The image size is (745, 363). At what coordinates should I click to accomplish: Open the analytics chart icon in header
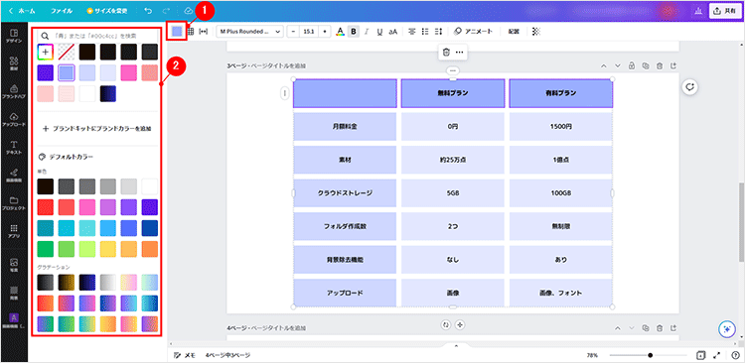[698, 11]
